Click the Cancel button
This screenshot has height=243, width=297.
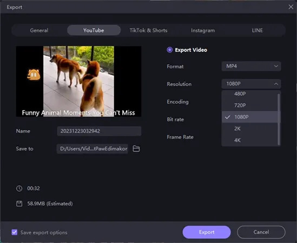261,232
